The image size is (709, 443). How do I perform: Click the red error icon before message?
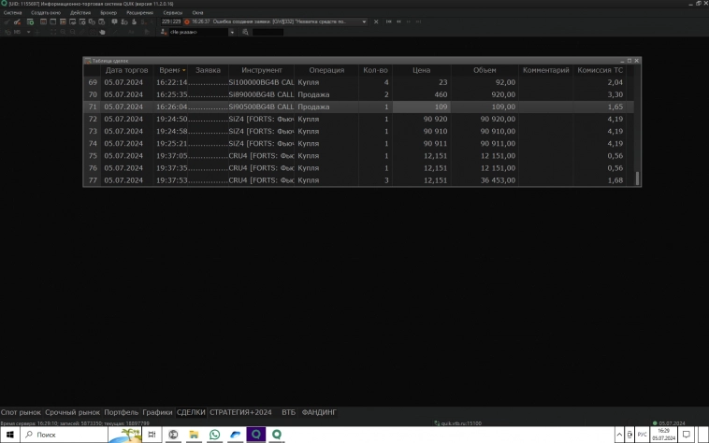[186, 21]
